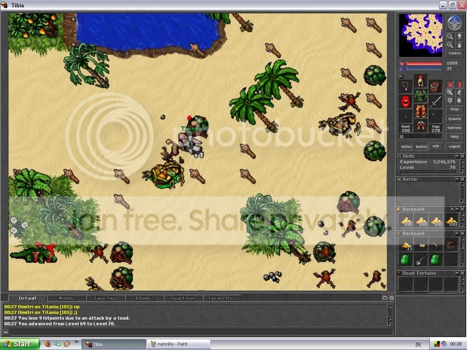Click the equipped backpack container slot
The image size is (467, 350).
tap(436, 87)
